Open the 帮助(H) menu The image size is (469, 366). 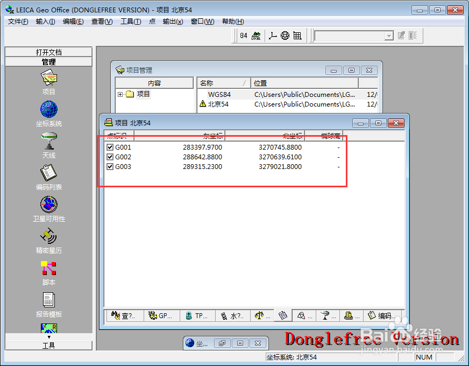point(233,22)
